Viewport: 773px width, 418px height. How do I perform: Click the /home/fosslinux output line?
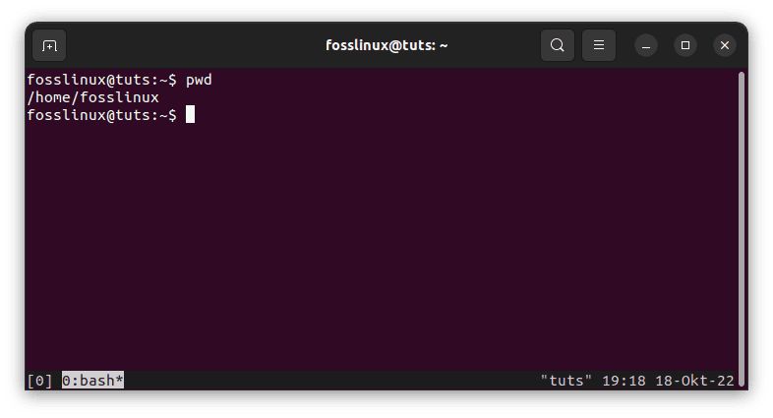coord(92,97)
